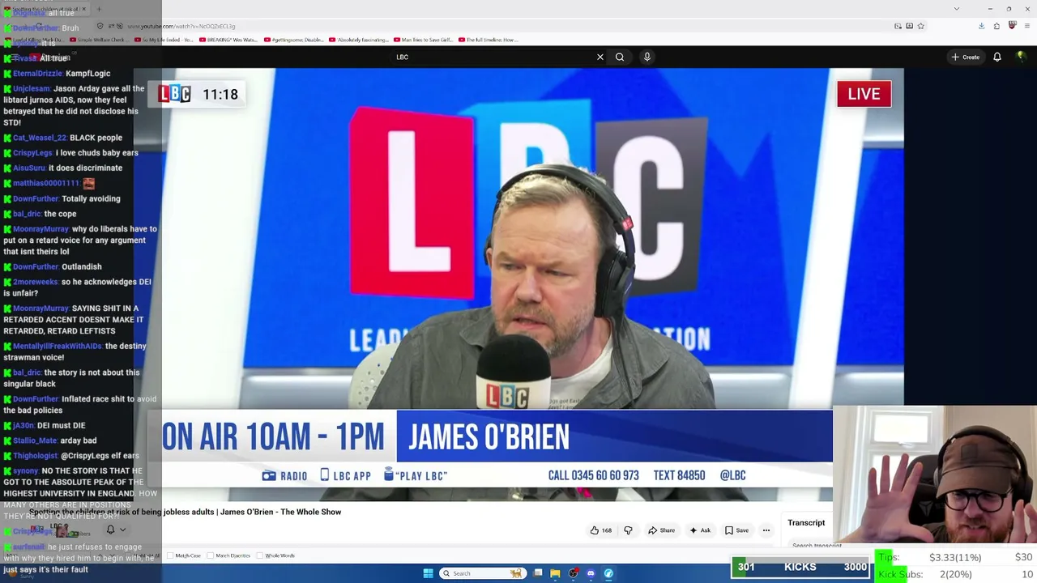Click the video title 'James O'Brien - The Whole Show'
This screenshot has width=1037, height=583.
coord(280,512)
